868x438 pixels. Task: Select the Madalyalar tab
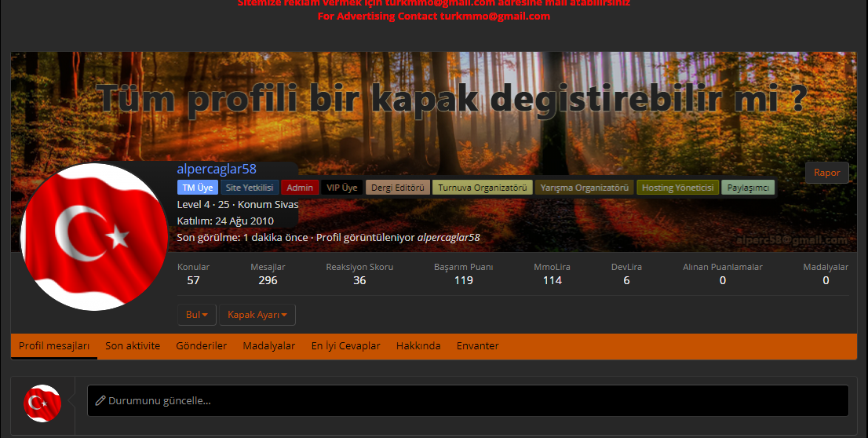[269, 346]
